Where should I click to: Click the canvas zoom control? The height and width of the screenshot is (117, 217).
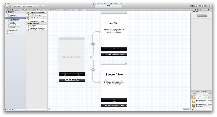(x=186, y=109)
